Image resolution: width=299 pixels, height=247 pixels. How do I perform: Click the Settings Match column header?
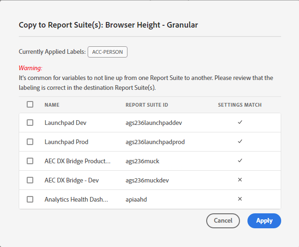pos(239,105)
